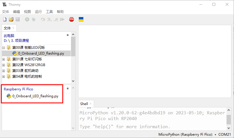Select 第02课 WS2812RGB folder name
Image resolution: width=234 pixels, height=138 pixels.
pyautogui.click(x=29, y=65)
